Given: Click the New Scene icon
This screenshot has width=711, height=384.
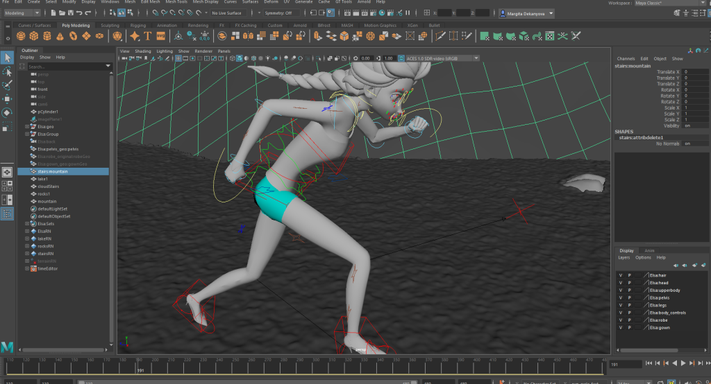Looking at the screenshot, I should (53, 13).
